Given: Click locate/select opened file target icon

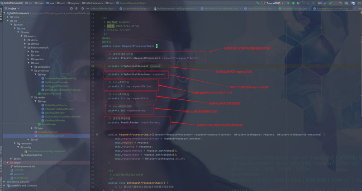Looking at the screenshot, I should click(71, 9).
